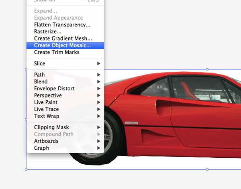The image size is (241, 189).
Task: Expand the Envelope Distort submenu arrow
Action: click(99, 89)
